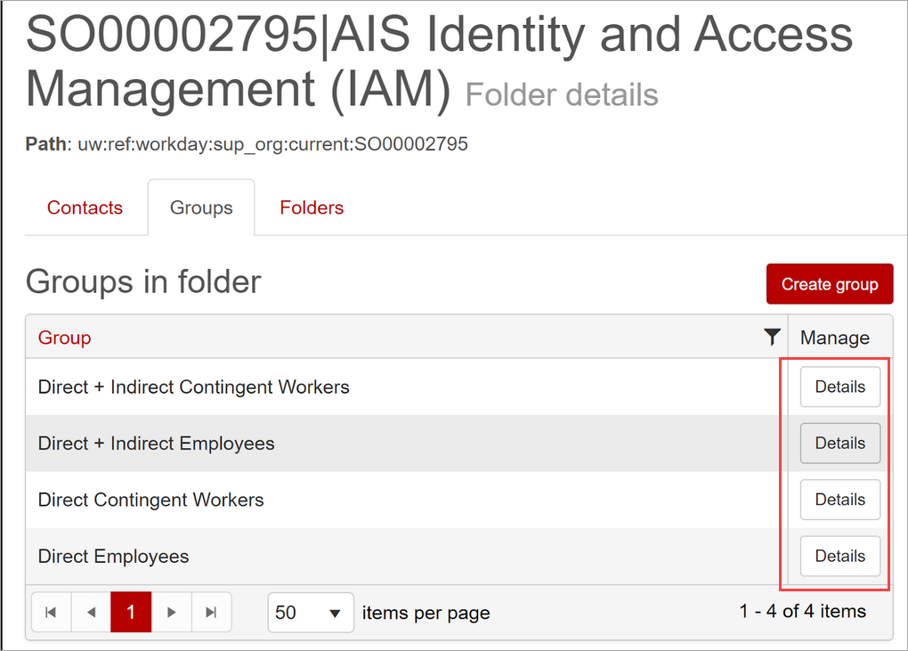Image resolution: width=908 pixels, height=651 pixels.
Task: Open the items per page dropdown
Action: 311,612
